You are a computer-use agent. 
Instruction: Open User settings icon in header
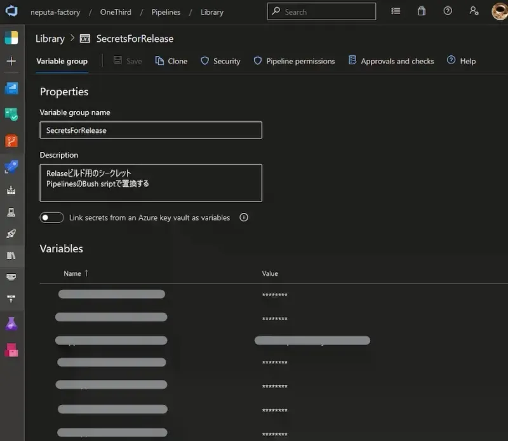coord(474,11)
